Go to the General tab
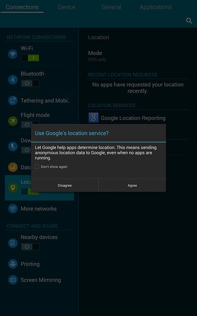Image resolution: width=197 pixels, height=316 pixels. (x=111, y=7)
